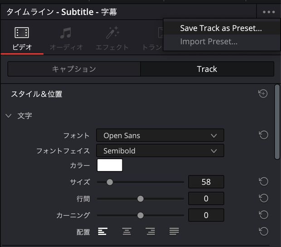
Task: Open the Semibold font face dropdown
Action: pos(160,151)
